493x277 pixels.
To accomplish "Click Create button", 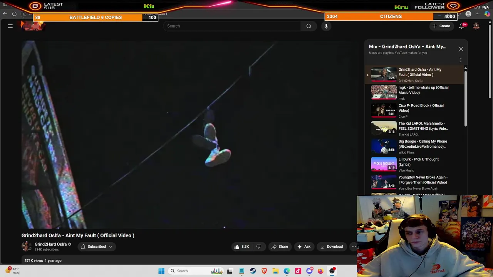I will (x=441, y=26).
